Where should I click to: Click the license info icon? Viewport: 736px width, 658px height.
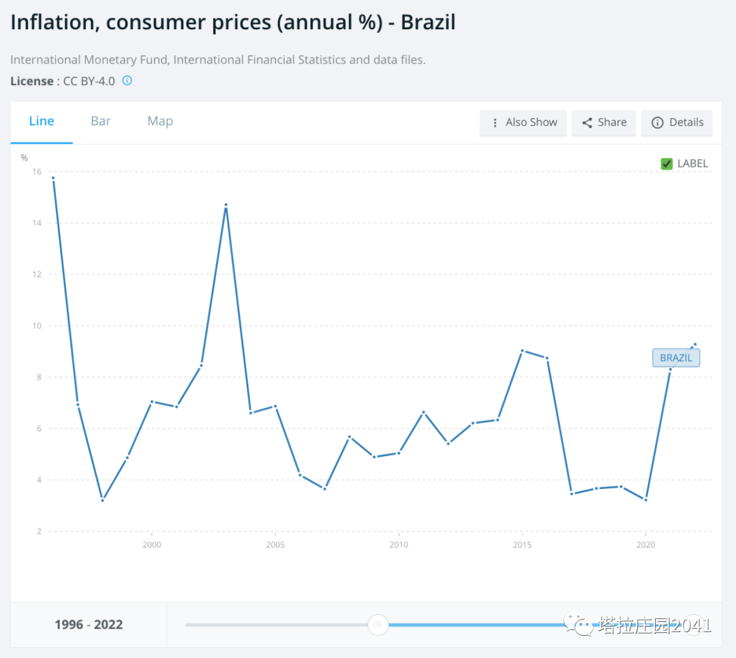[127, 80]
